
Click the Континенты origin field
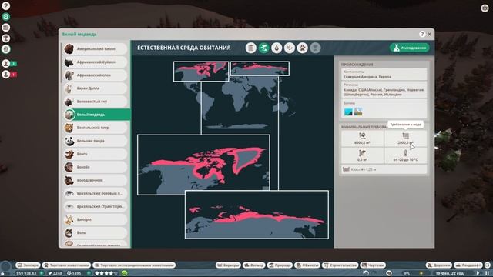(x=384, y=75)
